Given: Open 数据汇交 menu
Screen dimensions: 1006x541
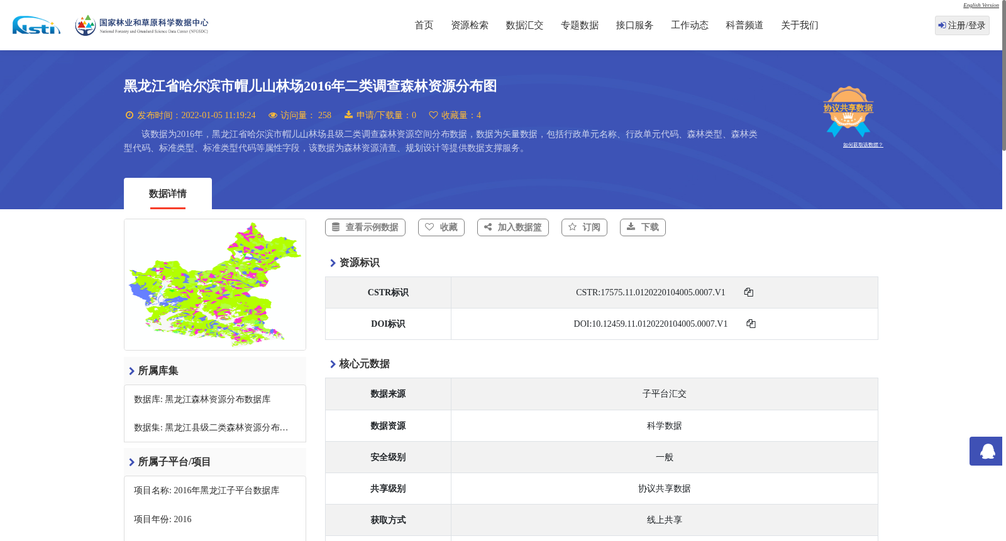Looking at the screenshot, I should coord(524,25).
